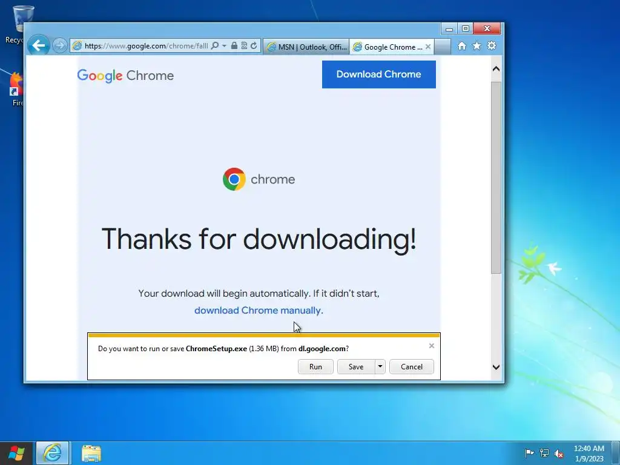This screenshot has width=620, height=465.
Task: Click Save in the download prompt
Action: pyautogui.click(x=356, y=366)
